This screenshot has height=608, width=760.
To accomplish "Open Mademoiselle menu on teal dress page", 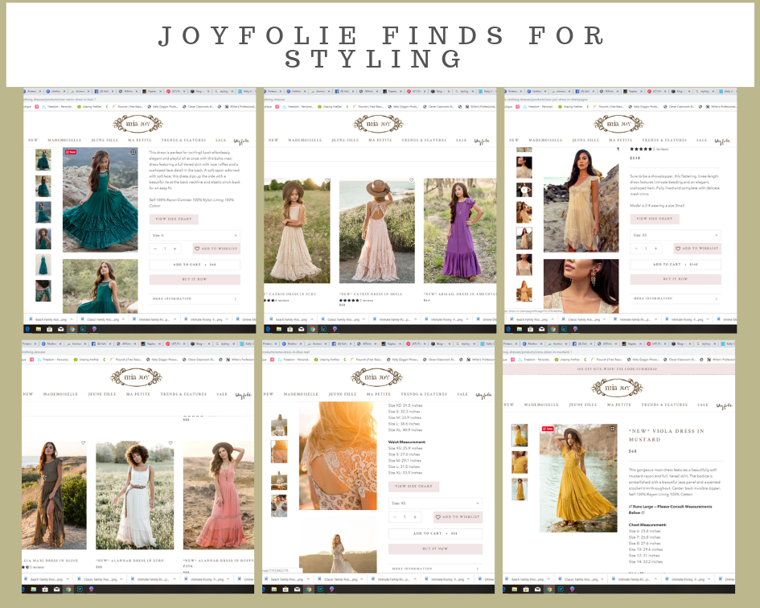I will coord(64,140).
